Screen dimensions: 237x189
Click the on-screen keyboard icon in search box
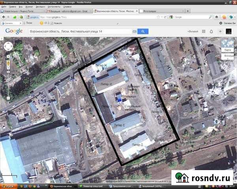[x=134, y=31]
